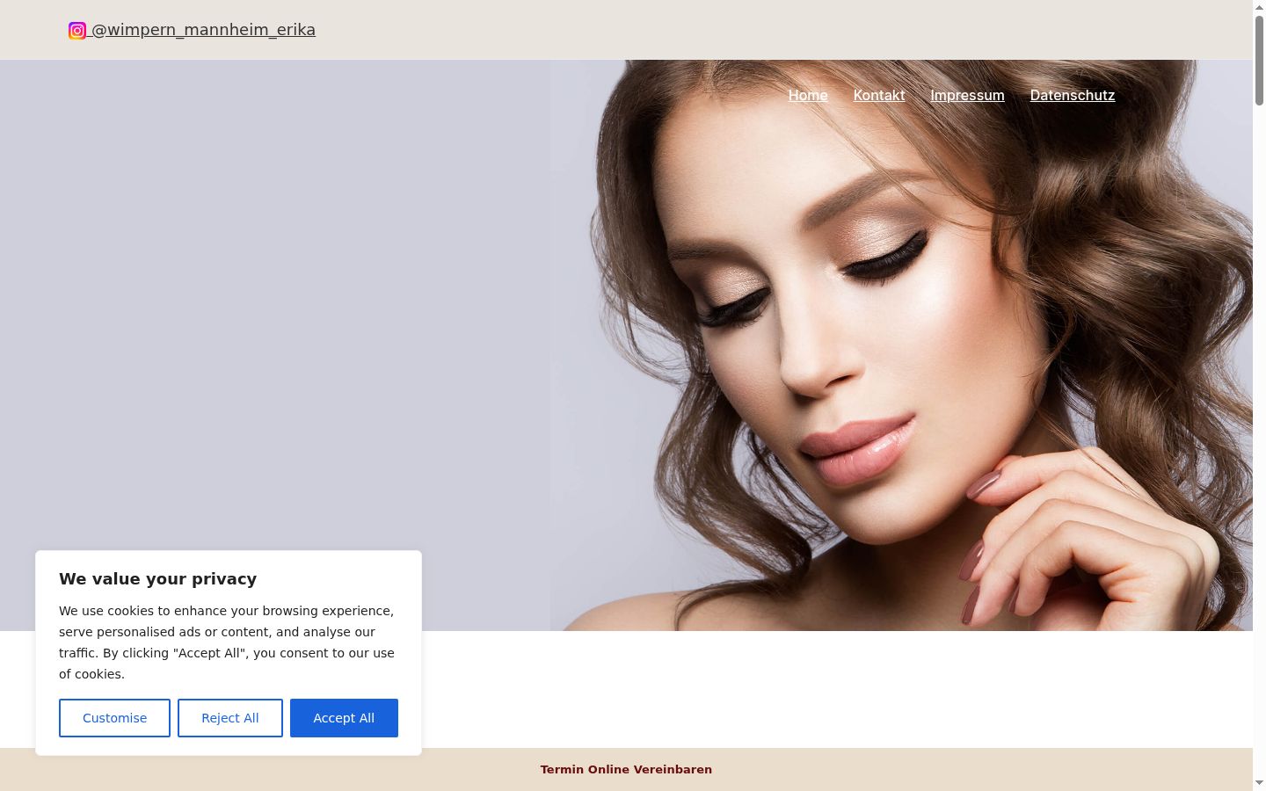
Task: Click Termin Online Vereinbaren link
Action: click(626, 769)
